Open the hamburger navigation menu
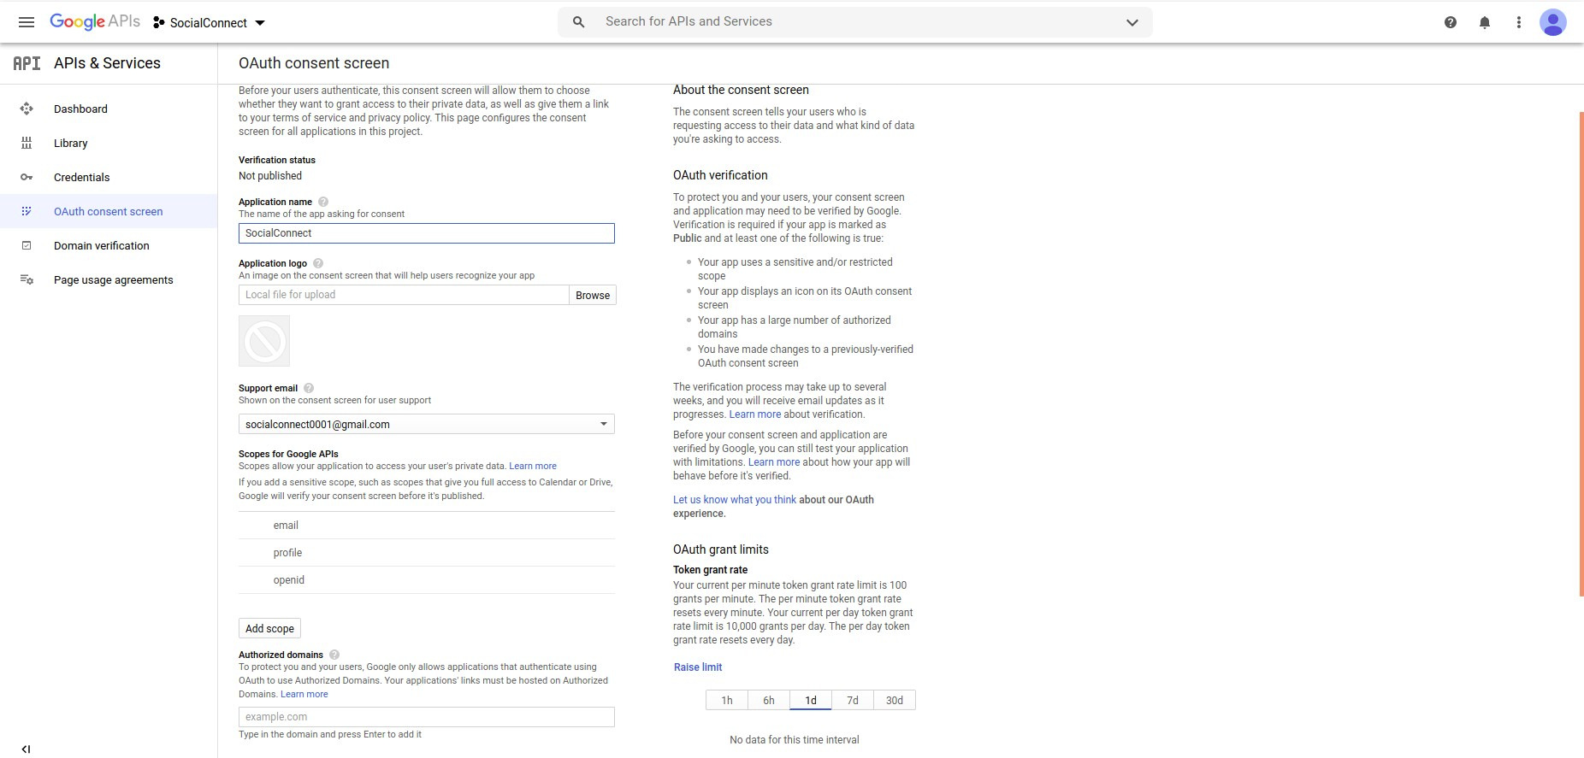Screen dimensions: 1584x758 27,22
